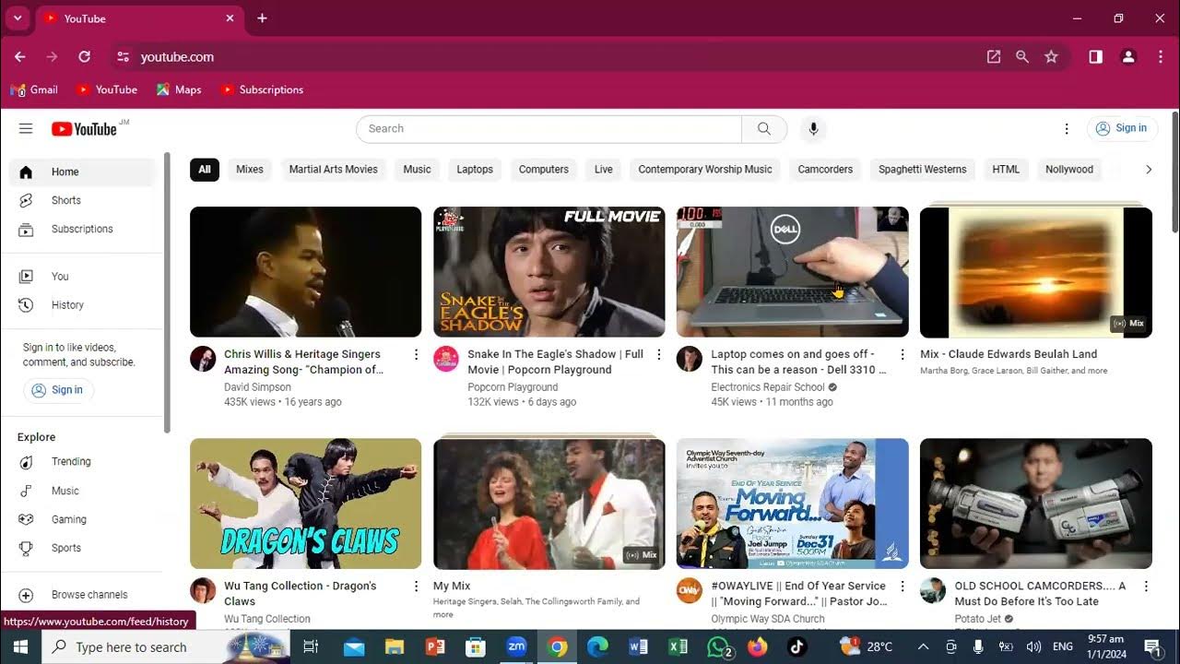Image resolution: width=1180 pixels, height=664 pixels.
Task: Go back in browser history
Action: pyautogui.click(x=20, y=57)
